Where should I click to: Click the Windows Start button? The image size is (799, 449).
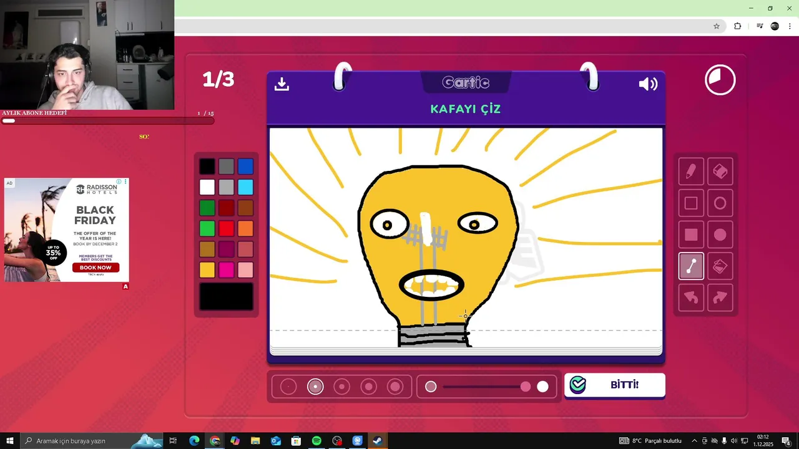point(9,441)
